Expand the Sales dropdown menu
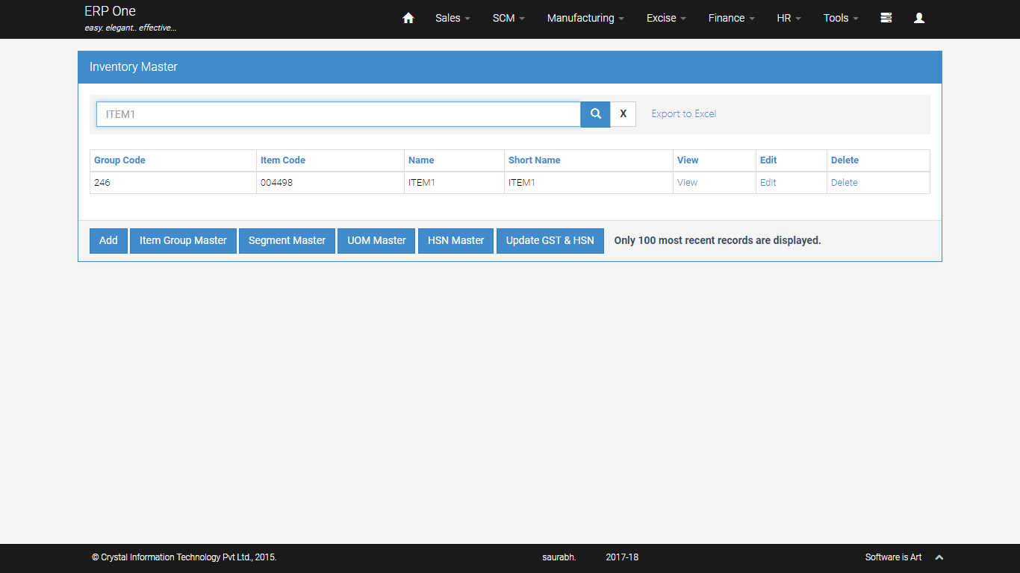 [453, 18]
